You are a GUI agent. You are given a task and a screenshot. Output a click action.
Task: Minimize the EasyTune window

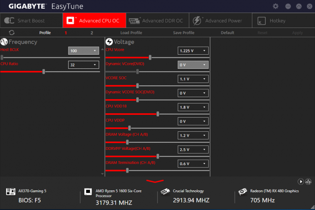click(288, 6)
